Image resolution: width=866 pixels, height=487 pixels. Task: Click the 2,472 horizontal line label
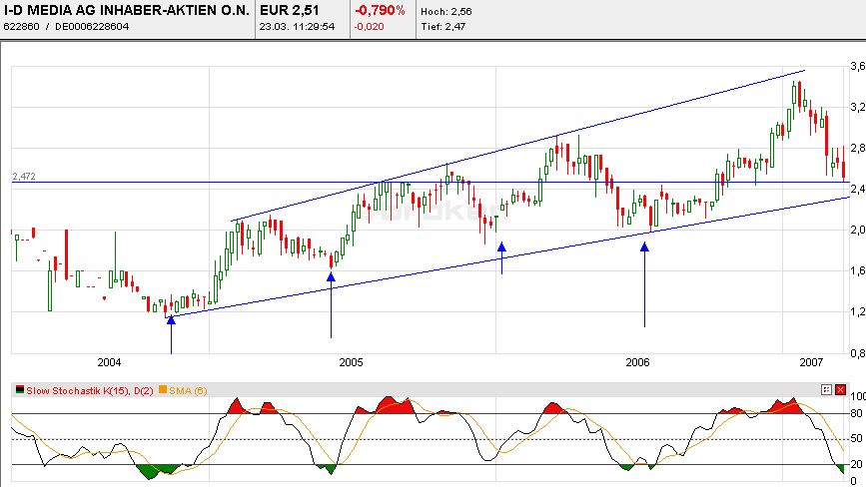tap(24, 177)
